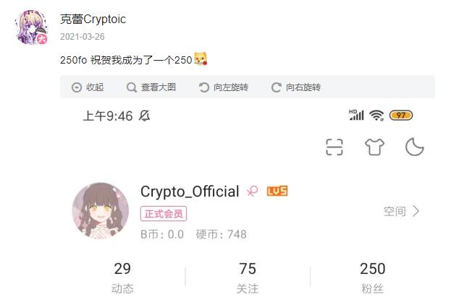Viewport: 459px width, 302px height.
Task: Open 空间 with the chevron arrow
Action: (x=402, y=211)
